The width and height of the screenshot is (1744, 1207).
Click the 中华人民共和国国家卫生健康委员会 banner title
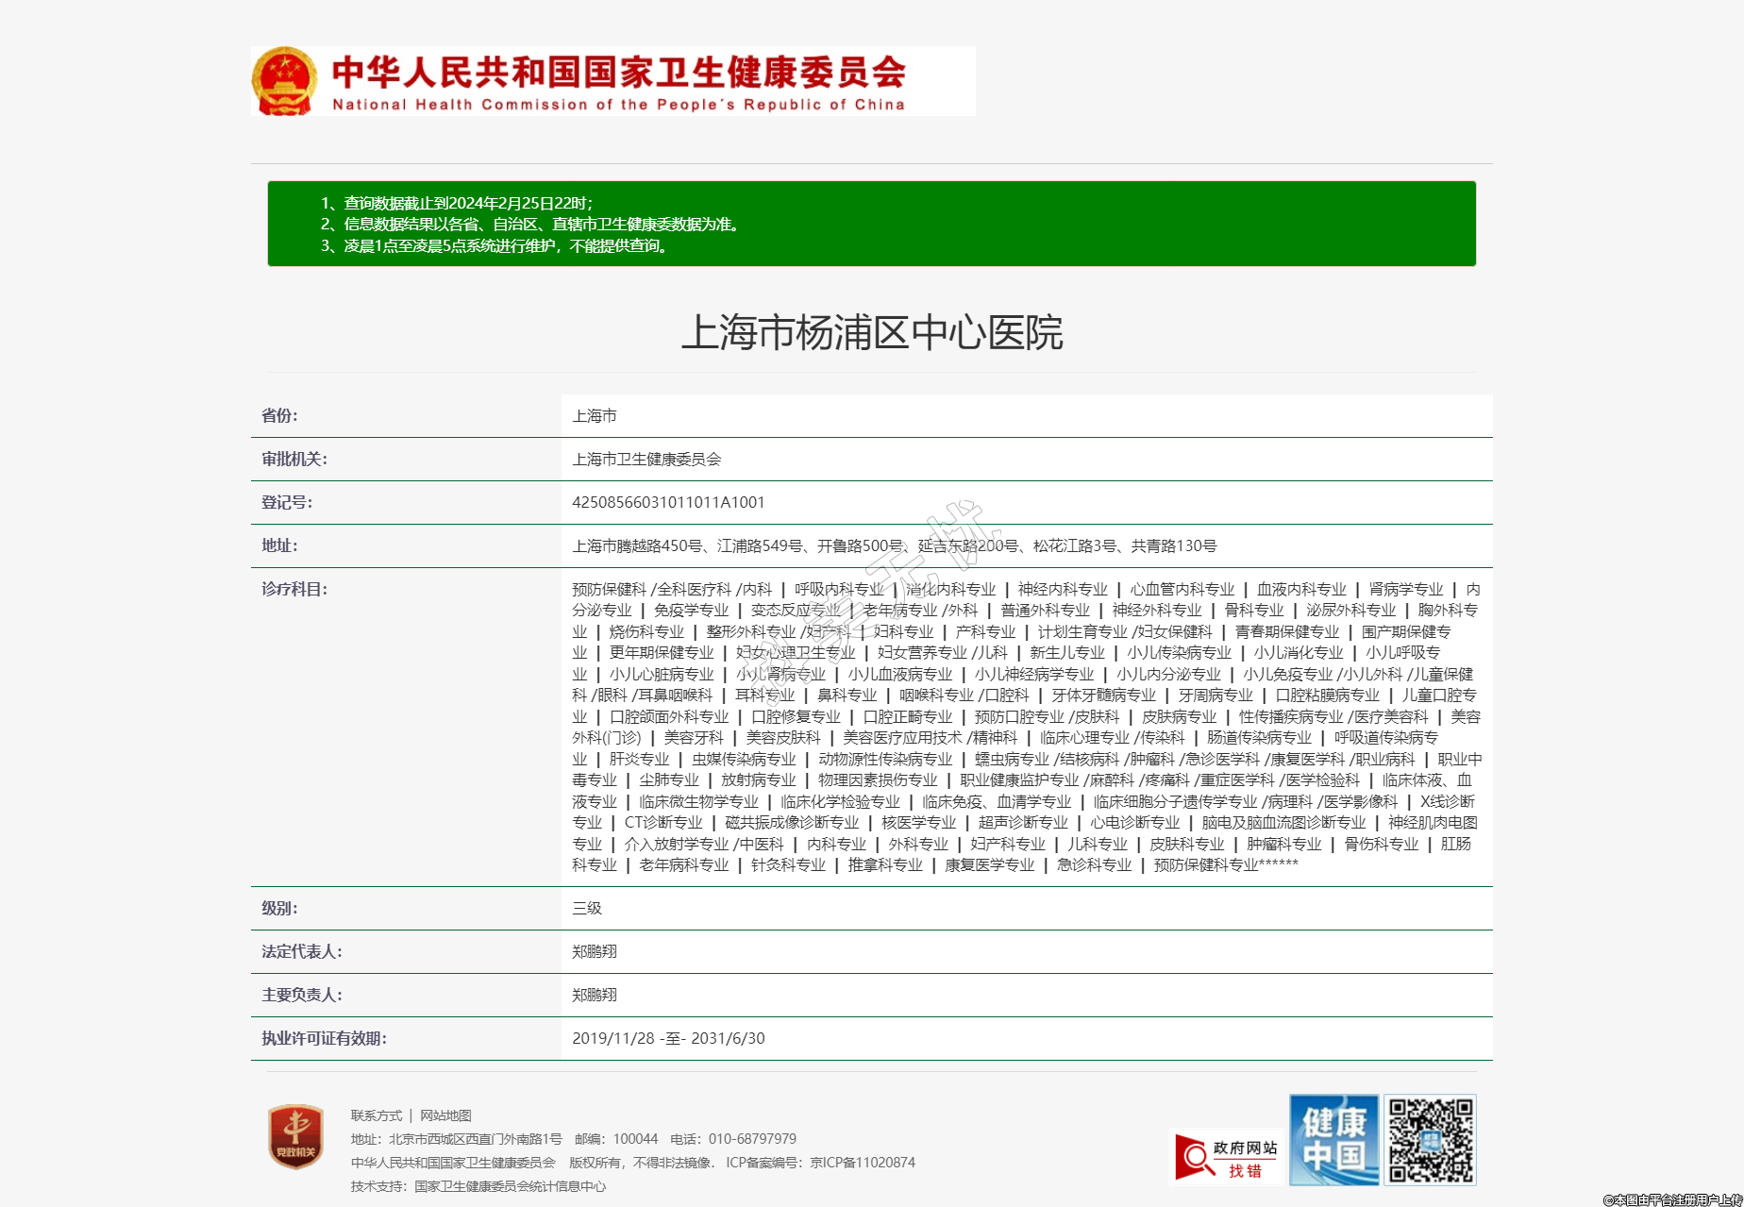click(618, 72)
